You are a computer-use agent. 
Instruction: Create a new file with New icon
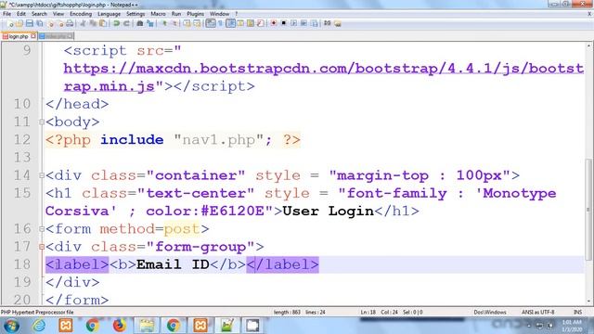pos(10,23)
